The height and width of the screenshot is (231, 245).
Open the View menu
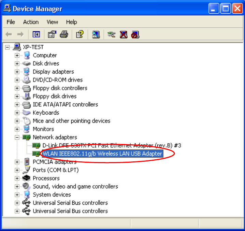52,22
